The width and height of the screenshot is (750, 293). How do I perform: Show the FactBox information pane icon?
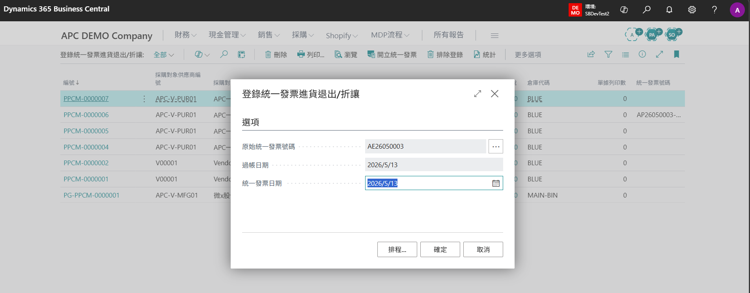pos(642,54)
